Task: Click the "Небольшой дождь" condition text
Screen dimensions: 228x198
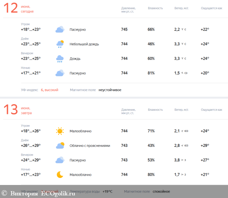Action: pos(84,44)
